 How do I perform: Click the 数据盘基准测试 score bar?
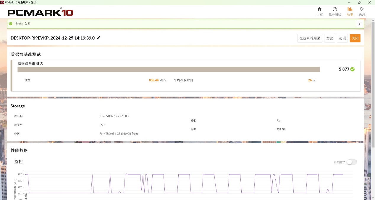(169, 69)
